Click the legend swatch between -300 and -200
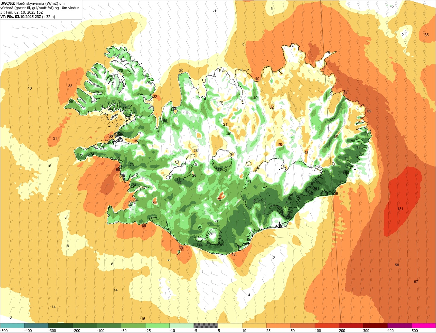This screenshot has height=333, width=436. (60, 326)
